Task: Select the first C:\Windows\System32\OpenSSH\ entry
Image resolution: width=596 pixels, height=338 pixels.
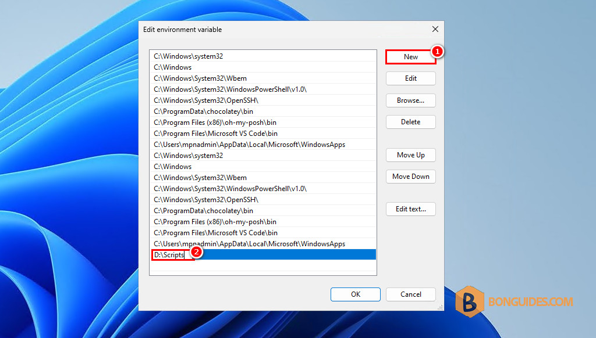Action: (263, 100)
